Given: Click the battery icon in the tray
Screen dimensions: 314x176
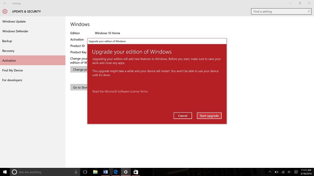Looking at the screenshot, I should pyautogui.click(x=276, y=172).
